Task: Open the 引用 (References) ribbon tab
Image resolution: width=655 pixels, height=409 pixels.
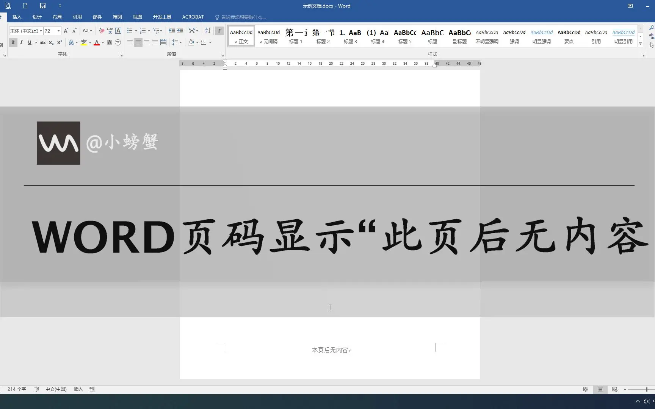Action: coord(77,17)
